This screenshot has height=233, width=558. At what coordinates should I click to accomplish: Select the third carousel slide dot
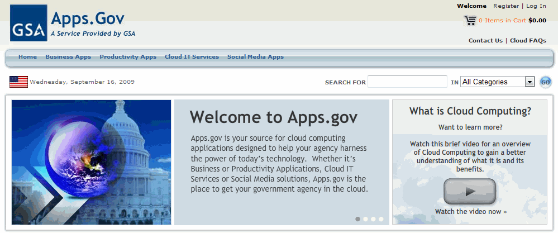pos(373,219)
